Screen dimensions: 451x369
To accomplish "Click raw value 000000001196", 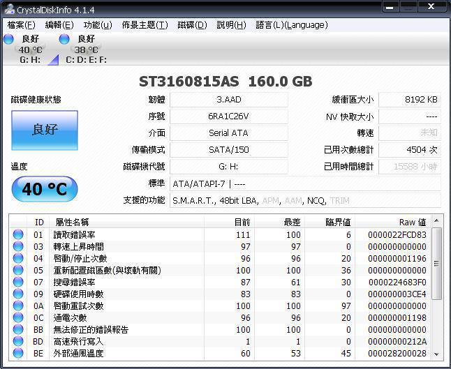I will point(397,258).
